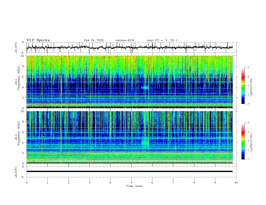The width and height of the screenshot is (266, 205).
Task: Click the cyan burst near 4 kHz in ch.1 spectrogram
Action: tap(145, 88)
